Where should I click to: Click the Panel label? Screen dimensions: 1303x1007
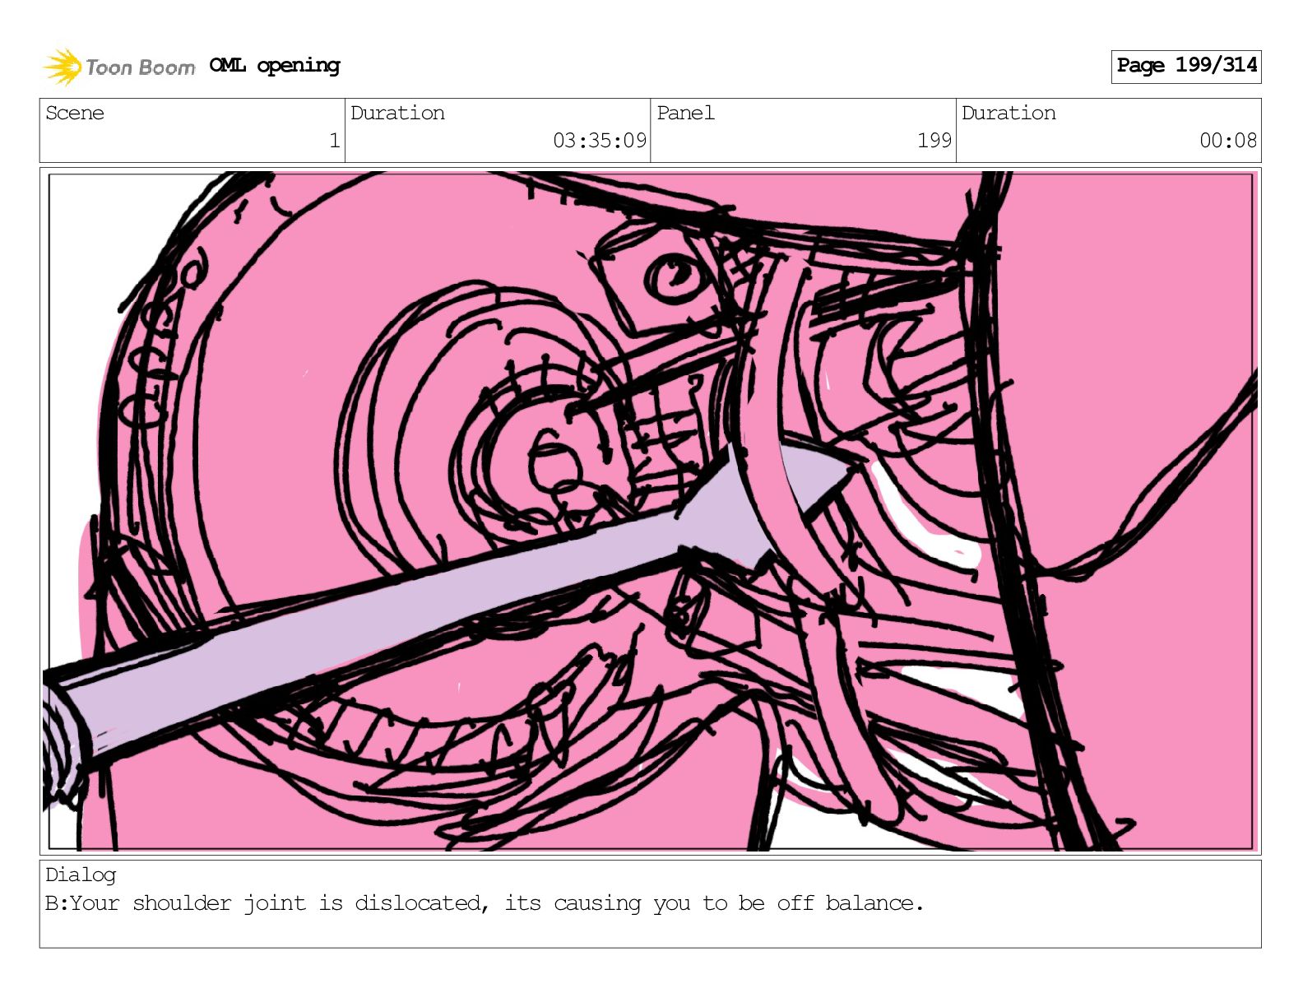tap(685, 113)
